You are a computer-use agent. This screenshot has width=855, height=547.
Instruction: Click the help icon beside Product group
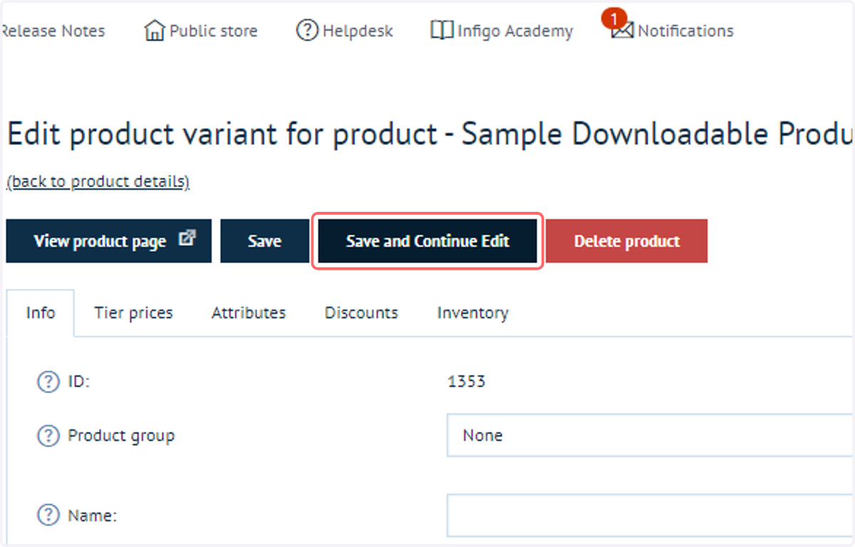coord(48,436)
